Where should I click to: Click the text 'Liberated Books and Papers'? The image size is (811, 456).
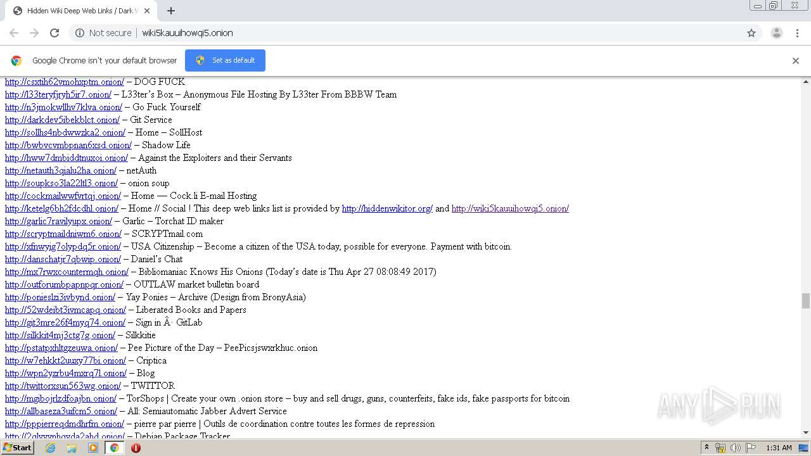tap(191, 310)
